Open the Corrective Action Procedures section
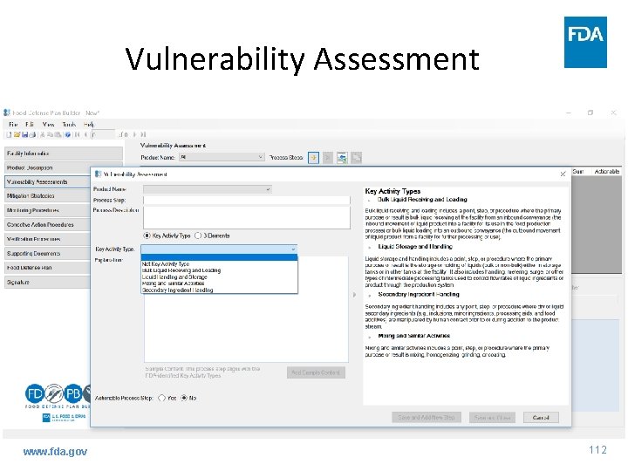 point(48,225)
